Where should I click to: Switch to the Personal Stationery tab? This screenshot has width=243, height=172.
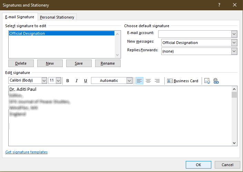pyautogui.click(x=57, y=17)
